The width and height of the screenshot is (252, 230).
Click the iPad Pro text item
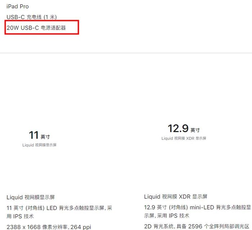pyautogui.click(x=18, y=6)
